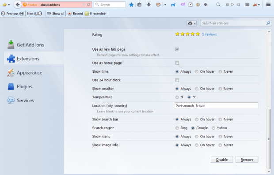Click the purple fish toolbar icon

click(x=183, y=4)
